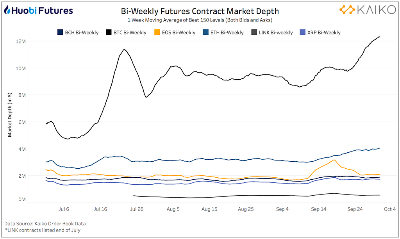This screenshot has width=400, height=239.
Task: Click the Sep 14 x-axis date label
Action: (x=318, y=209)
